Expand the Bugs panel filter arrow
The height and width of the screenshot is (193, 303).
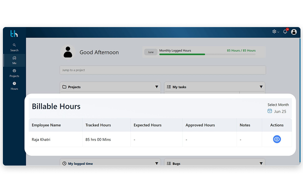[x=261, y=163]
